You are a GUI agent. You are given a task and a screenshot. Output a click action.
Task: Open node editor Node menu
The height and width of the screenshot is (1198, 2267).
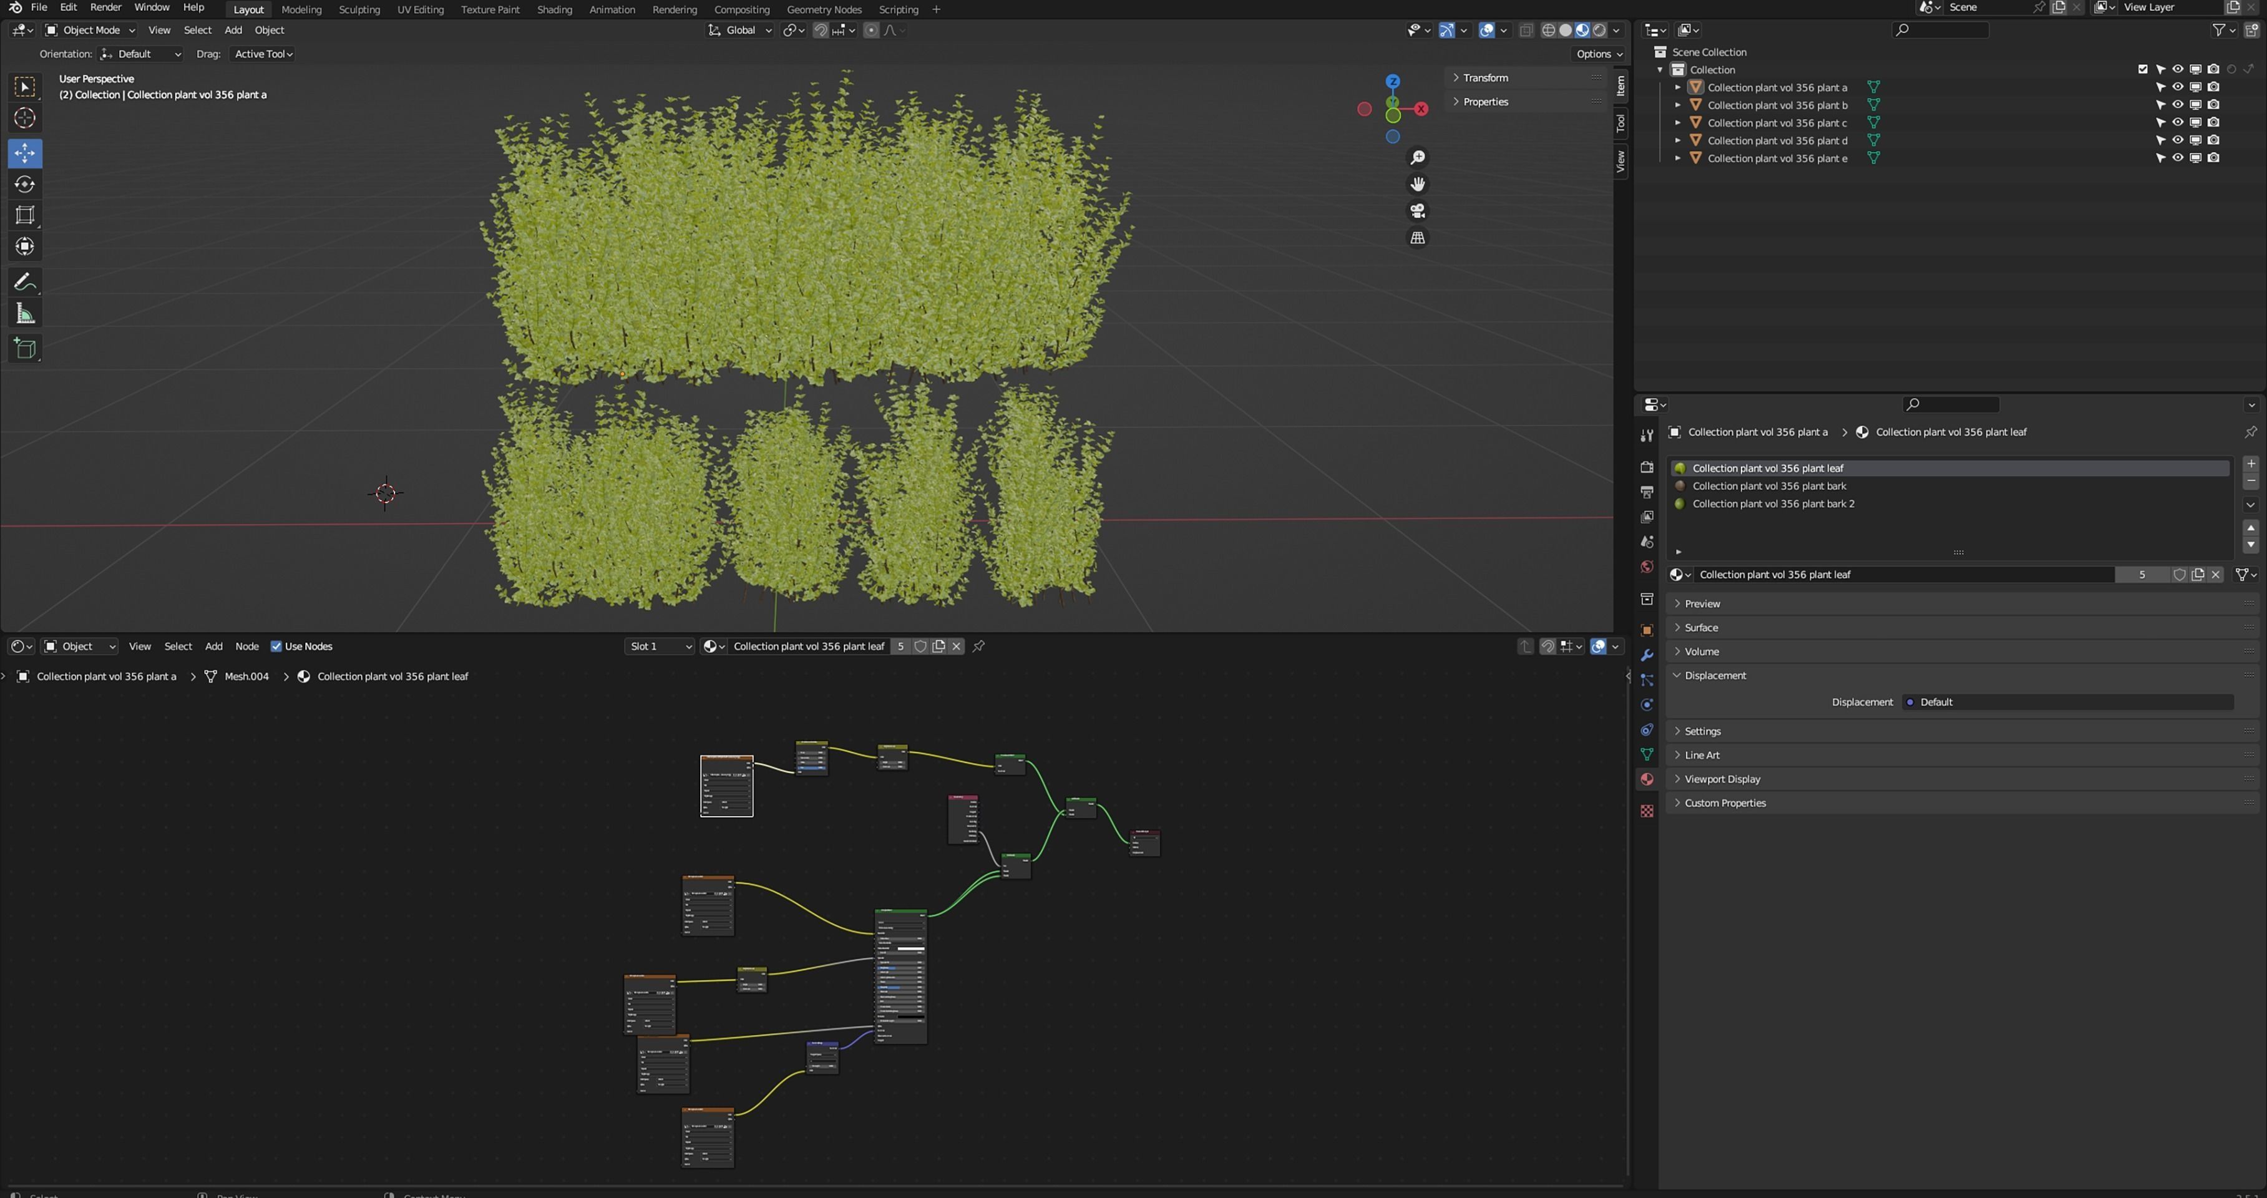246,646
